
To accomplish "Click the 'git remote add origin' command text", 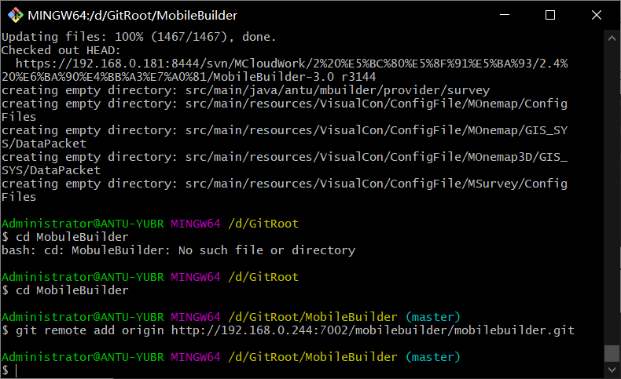I will click(x=90, y=330).
